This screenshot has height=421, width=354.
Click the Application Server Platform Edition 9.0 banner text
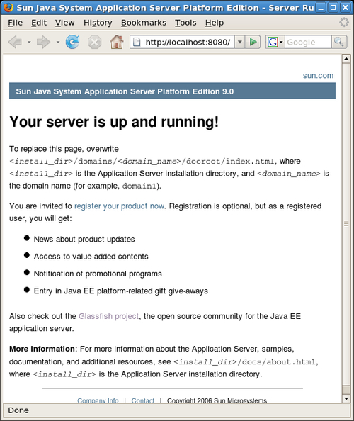click(x=125, y=91)
